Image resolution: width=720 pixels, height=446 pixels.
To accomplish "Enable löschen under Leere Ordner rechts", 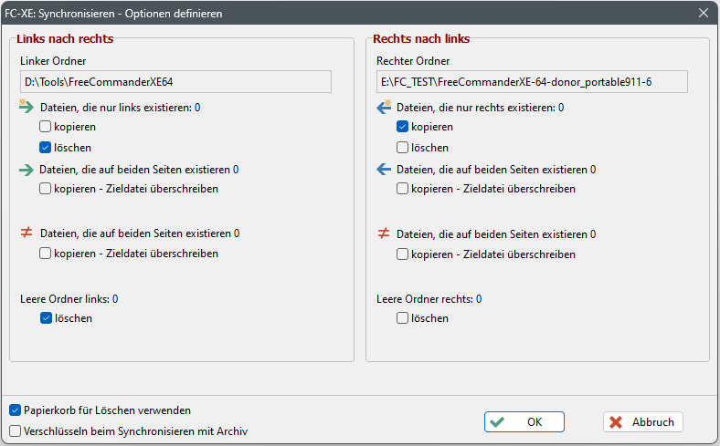I will click(x=402, y=318).
